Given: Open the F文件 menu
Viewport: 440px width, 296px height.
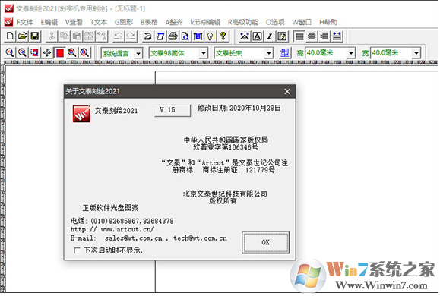Looking at the screenshot, I should coord(24,22).
